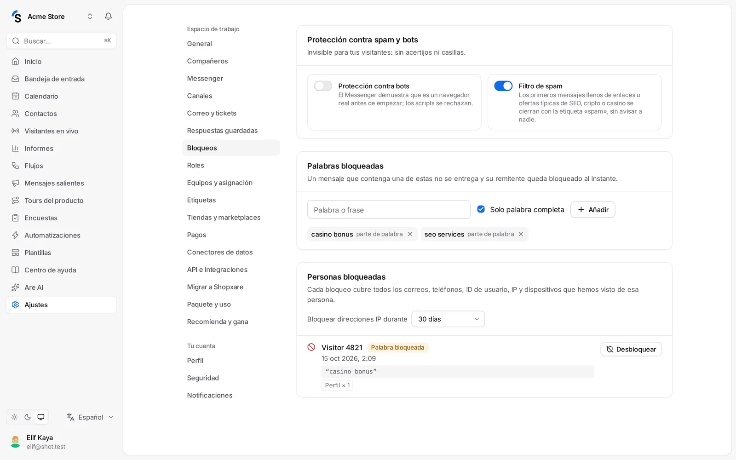Click the Flujos workflow icon
This screenshot has height=460, width=736.
pyautogui.click(x=15, y=166)
